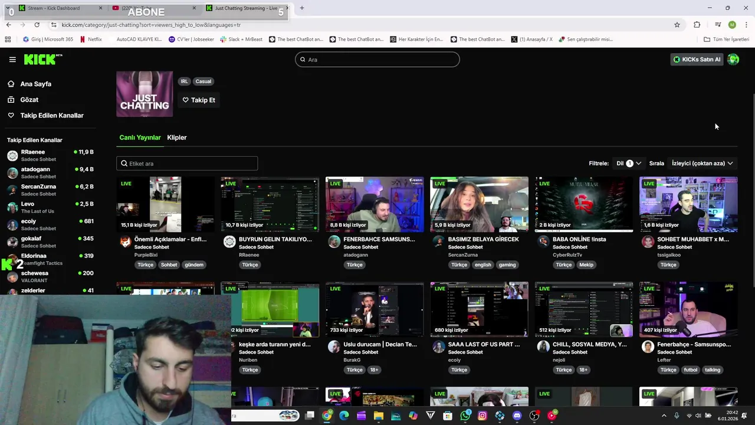755x425 pixels.
Task: Open SercanZurna channel in followed list
Action: point(50,189)
